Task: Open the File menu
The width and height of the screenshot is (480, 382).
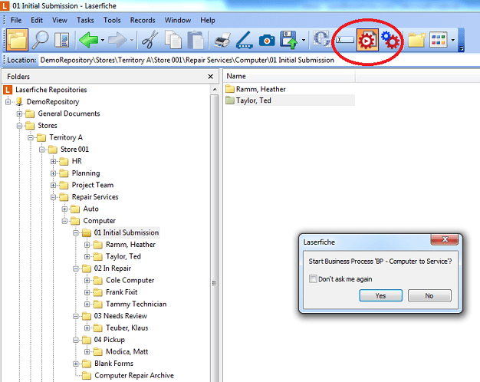Action: pyautogui.click(x=16, y=20)
